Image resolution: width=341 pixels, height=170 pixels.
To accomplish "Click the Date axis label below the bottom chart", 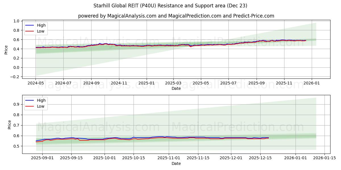I will pos(177,163).
